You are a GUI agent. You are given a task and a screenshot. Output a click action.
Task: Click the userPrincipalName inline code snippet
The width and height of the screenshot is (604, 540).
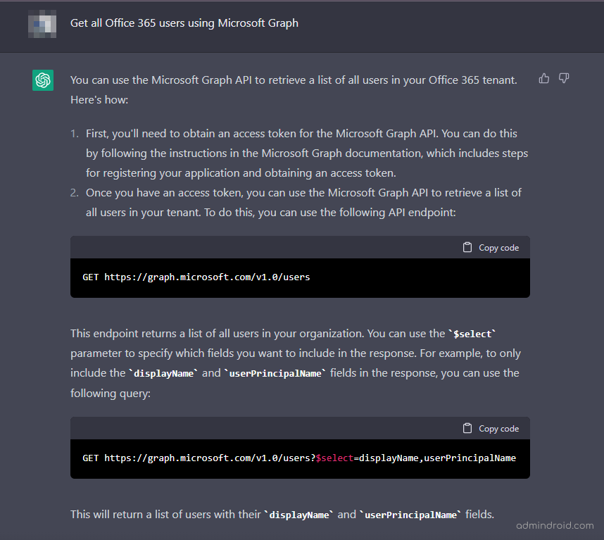(x=276, y=372)
